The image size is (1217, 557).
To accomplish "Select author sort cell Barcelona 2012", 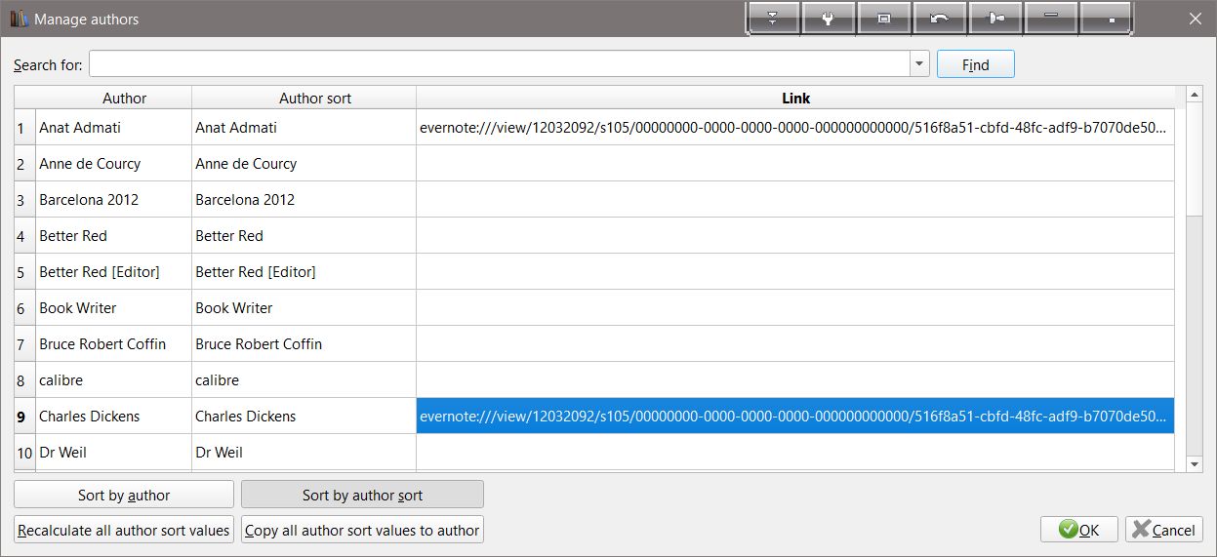I will click(x=304, y=199).
